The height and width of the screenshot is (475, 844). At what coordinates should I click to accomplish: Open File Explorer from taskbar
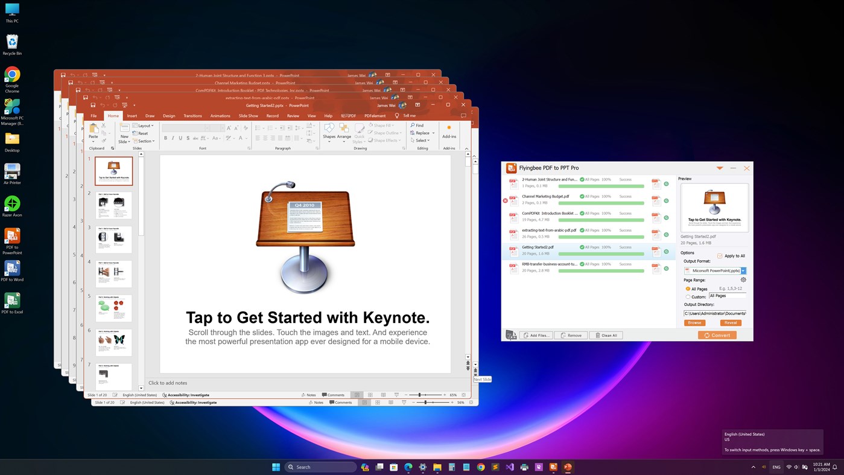pyautogui.click(x=437, y=467)
